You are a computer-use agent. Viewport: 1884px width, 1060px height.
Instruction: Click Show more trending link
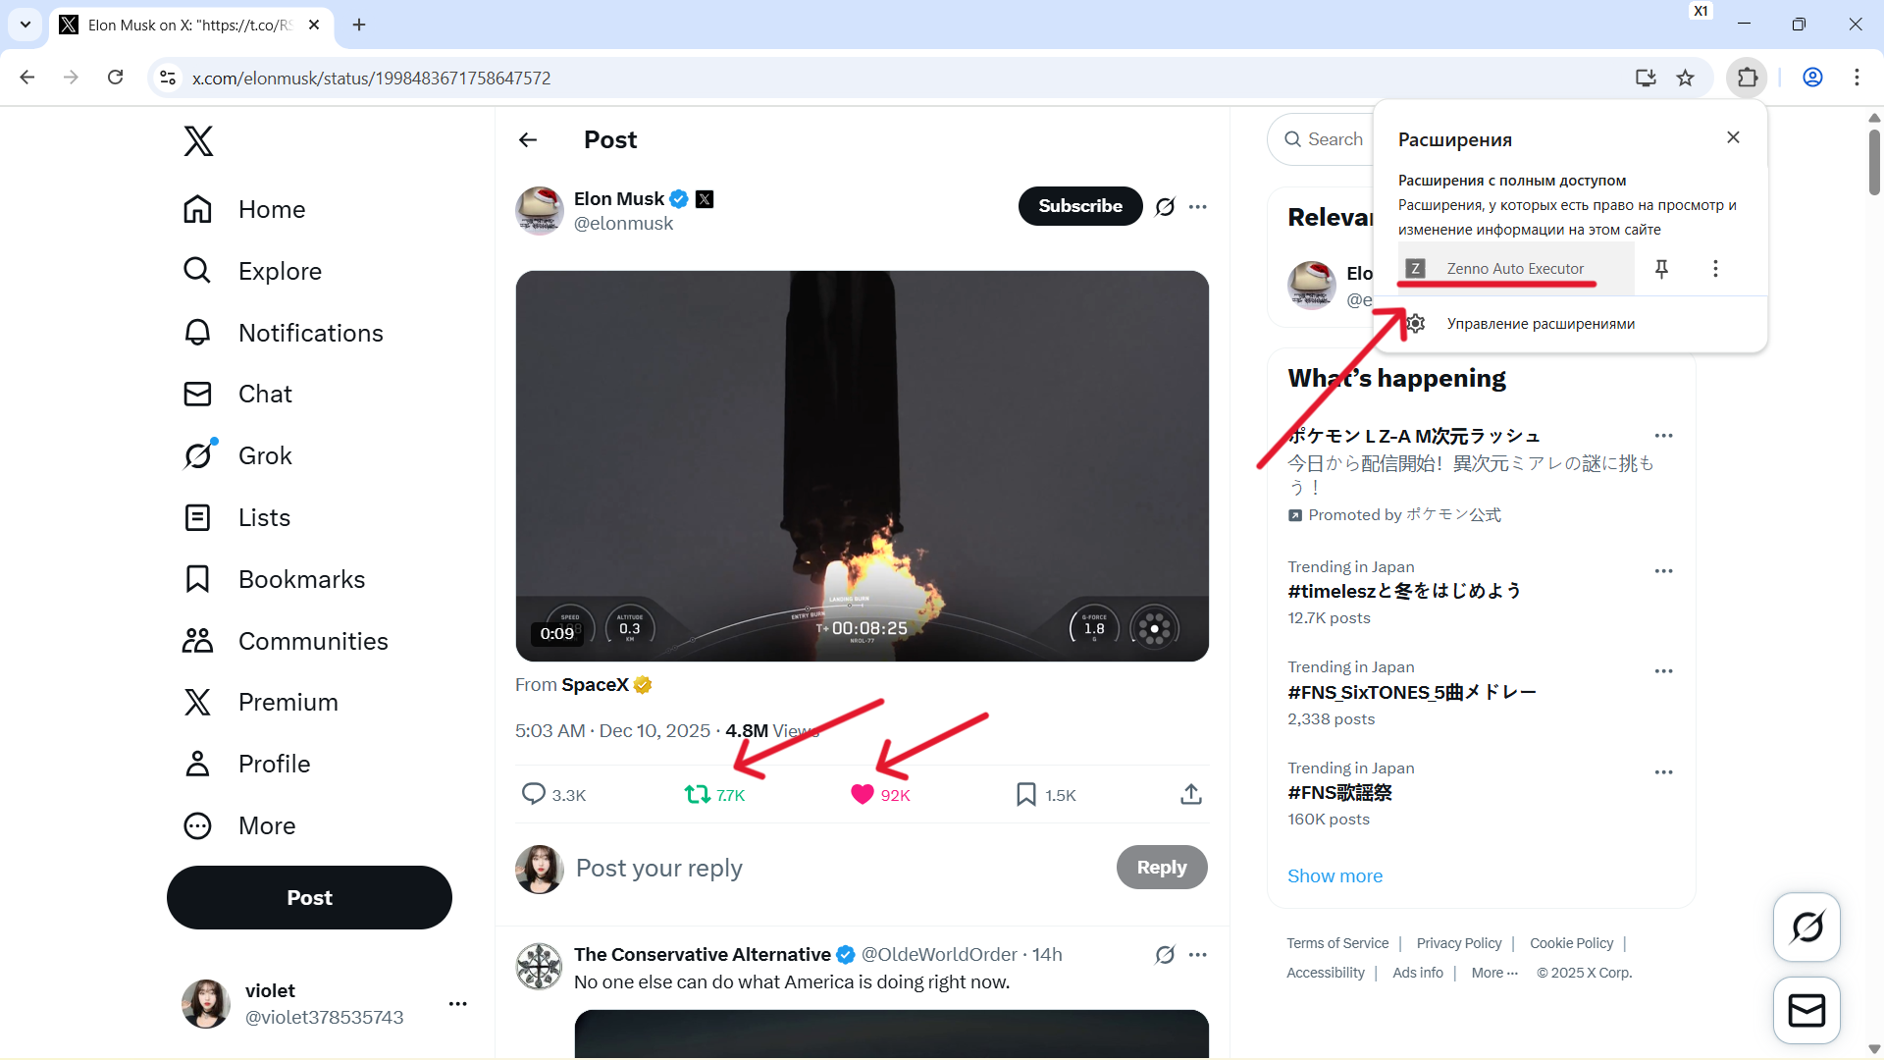[1334, 875]
